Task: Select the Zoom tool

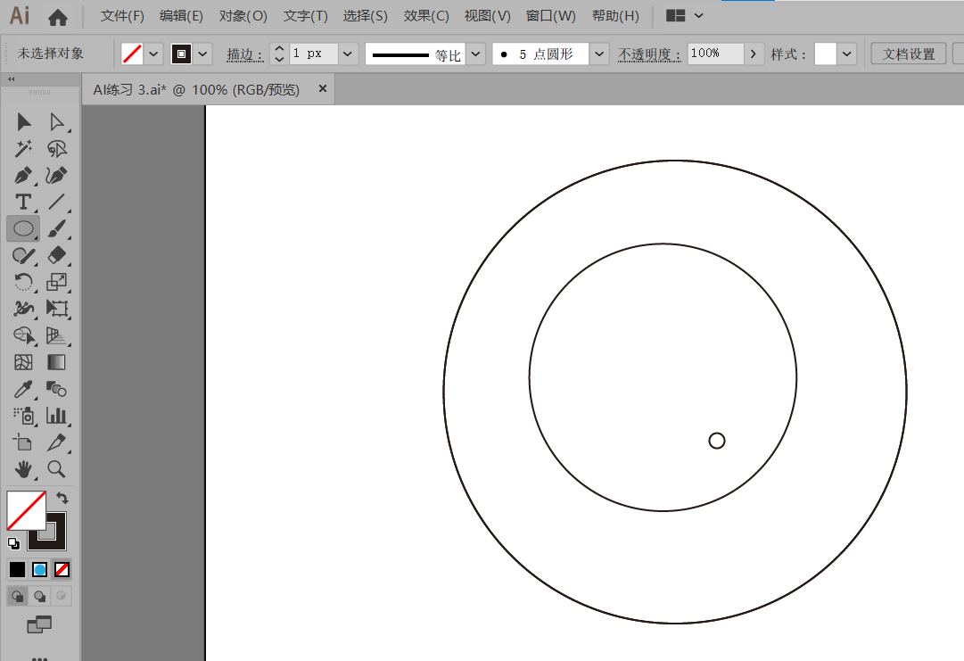Action: [x=56, y=470]
